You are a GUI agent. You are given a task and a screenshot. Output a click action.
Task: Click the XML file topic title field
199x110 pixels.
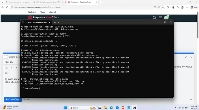click(x=12, y=62)
